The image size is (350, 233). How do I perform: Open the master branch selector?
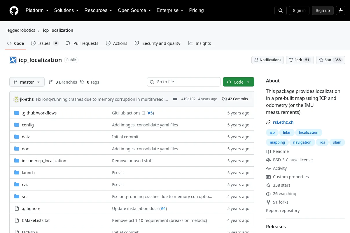click(27, 82)
